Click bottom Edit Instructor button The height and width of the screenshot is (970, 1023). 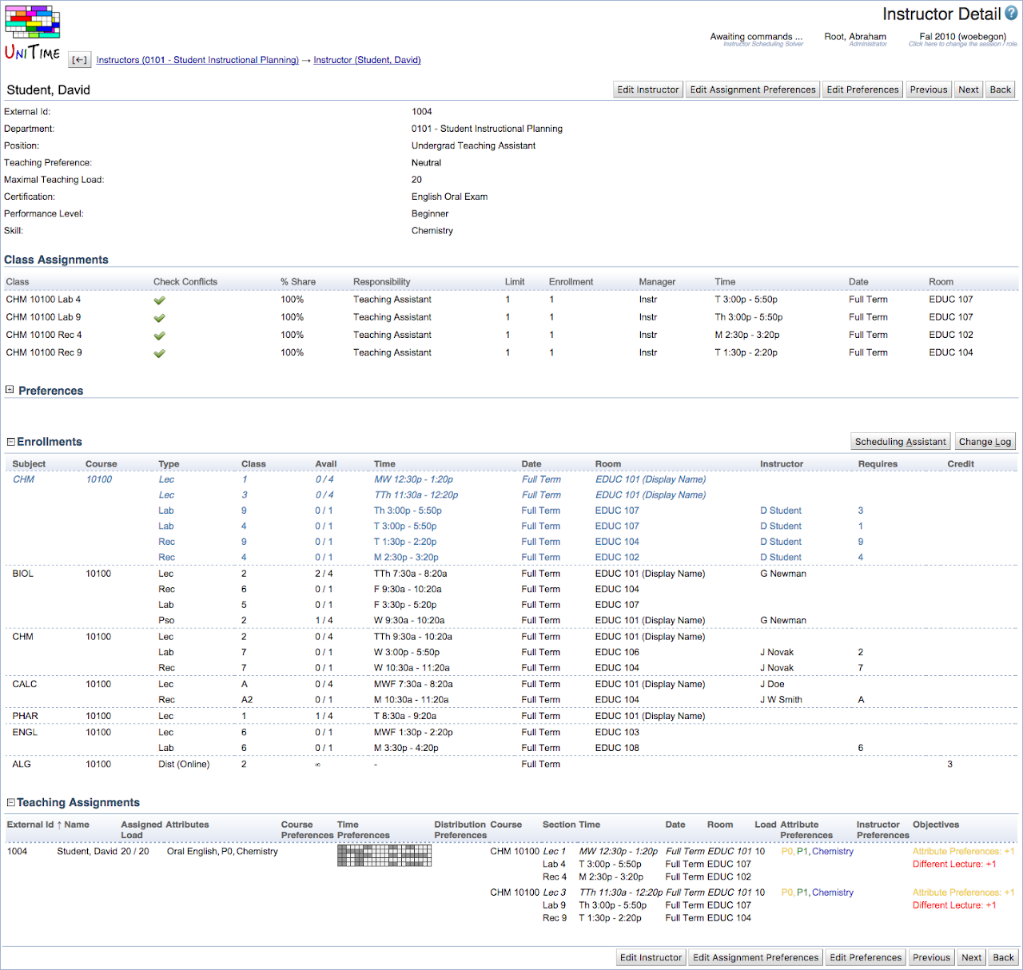point(651,957)
